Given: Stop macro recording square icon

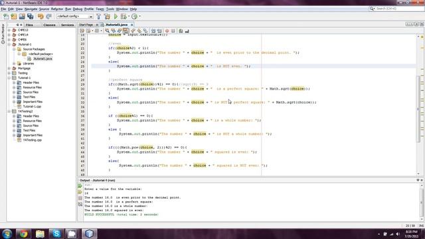Looking at the screenshot, I should [173, 31].
